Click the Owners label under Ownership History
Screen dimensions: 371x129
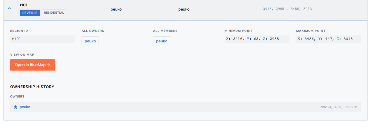pos(17,96)
